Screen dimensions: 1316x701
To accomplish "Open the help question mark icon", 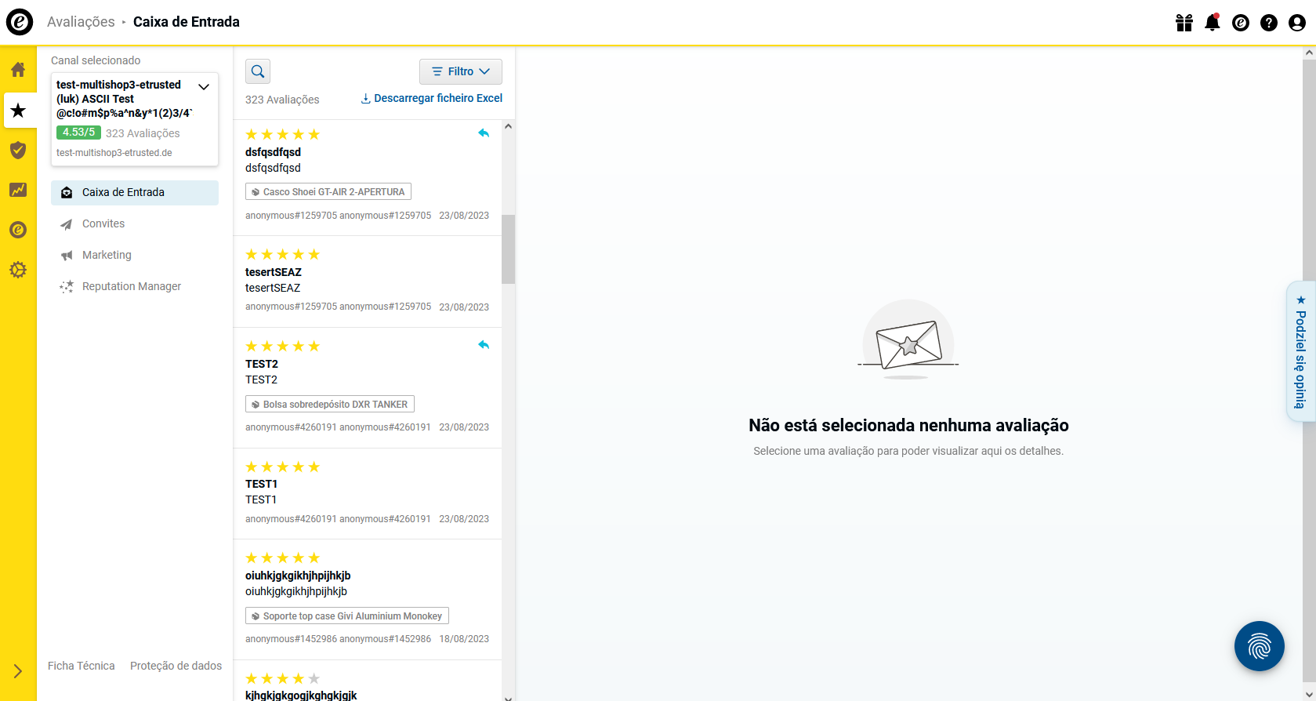I will click(1269, 23).
